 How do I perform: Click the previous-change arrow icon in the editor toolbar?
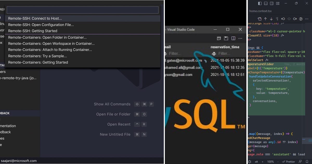(283, 19)
